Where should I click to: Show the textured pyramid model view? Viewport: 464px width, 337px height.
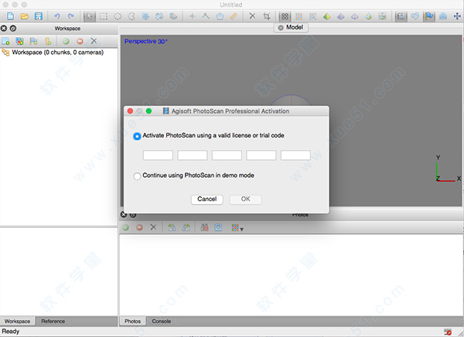tap(368, 16)
